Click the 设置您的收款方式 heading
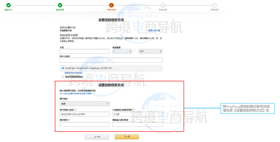Screen dimensions: 280x142 point(111,20)
